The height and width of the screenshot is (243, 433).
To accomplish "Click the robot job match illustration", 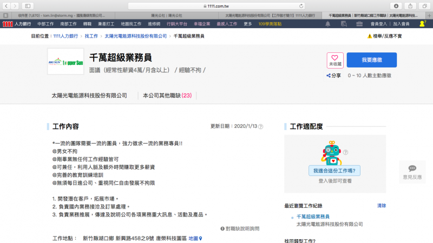I will (x=332, y=153).
